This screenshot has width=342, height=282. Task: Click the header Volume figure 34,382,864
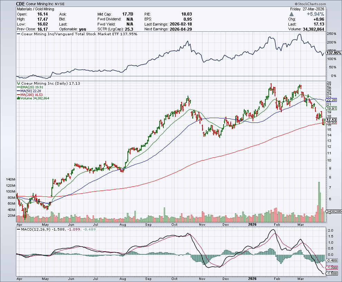tap(313, 29)
